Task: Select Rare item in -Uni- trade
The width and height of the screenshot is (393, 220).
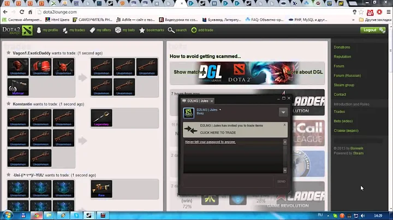Action: tap(102, 189)
